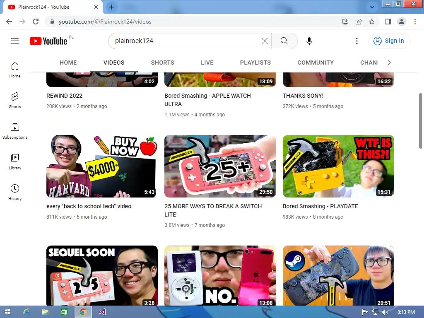Open 25 MORE WAYS TO BREAK A SWITCH LITE
Viewport: 424px width, 318px height.
click(x=213, y=210)
